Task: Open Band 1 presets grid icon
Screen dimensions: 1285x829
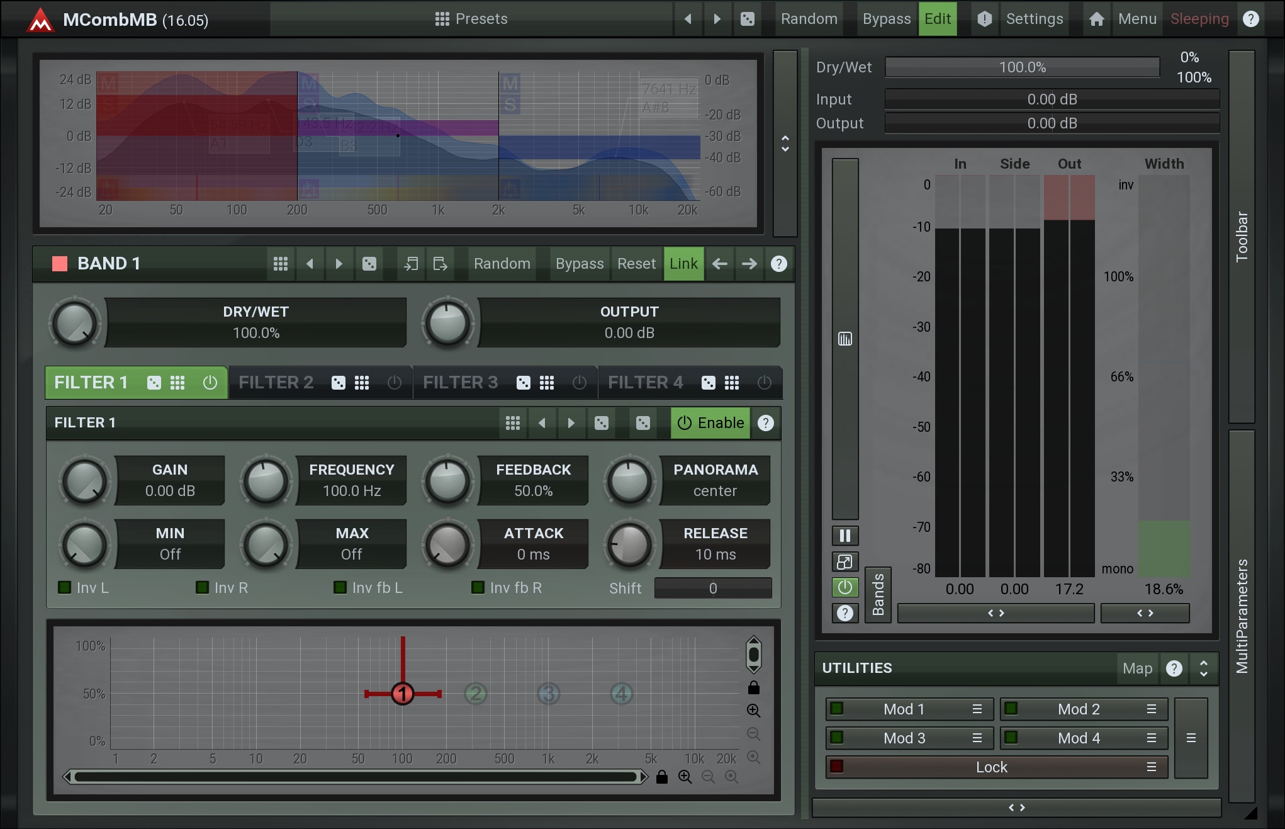Action: coord(281,264)
